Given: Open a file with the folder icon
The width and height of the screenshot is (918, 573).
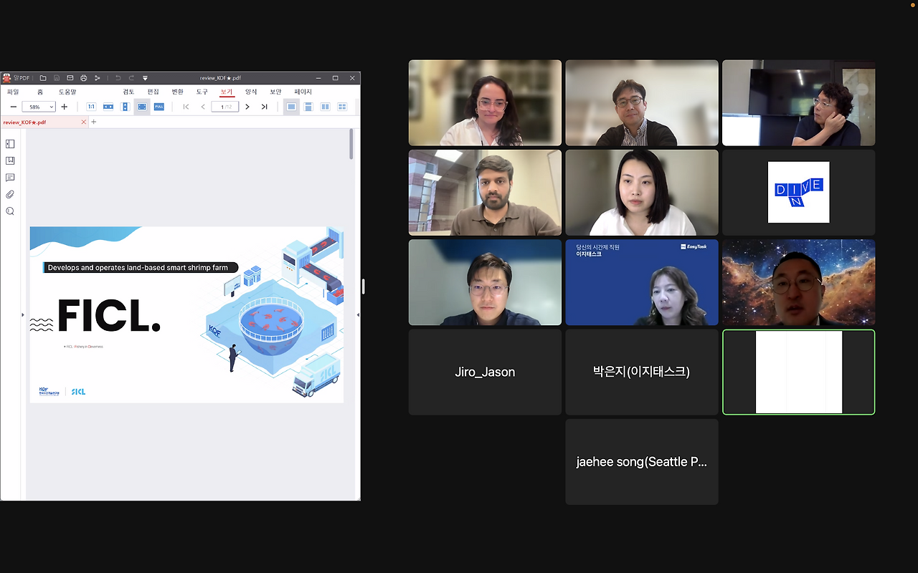Looking at the screenshot, I should pos(43,78).
